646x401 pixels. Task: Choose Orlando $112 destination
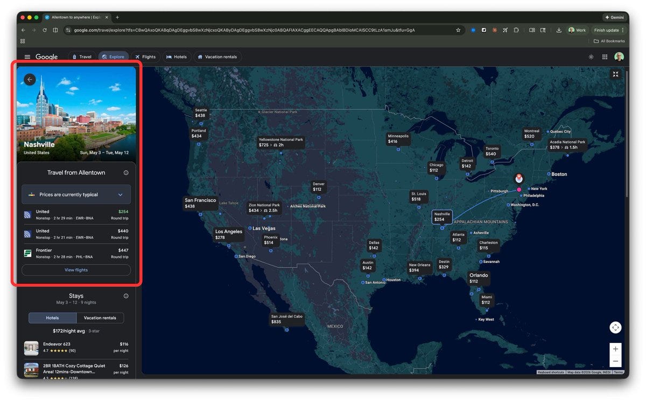click(479, 278)
